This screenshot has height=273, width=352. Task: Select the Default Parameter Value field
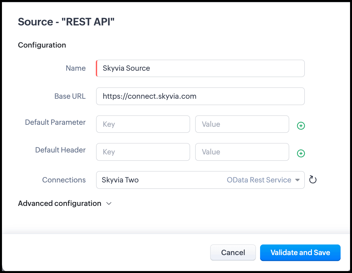point(242,124)
